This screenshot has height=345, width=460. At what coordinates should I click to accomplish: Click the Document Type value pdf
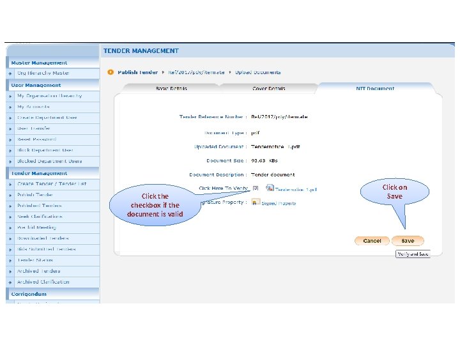point(255,133)
